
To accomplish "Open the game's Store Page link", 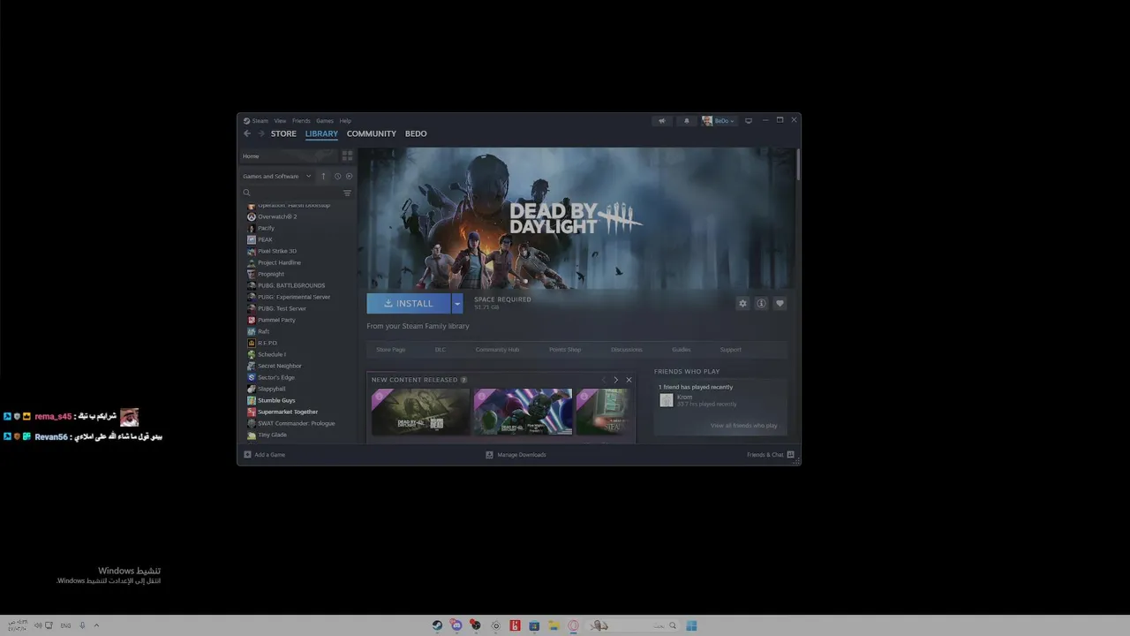I will pos(391,350).
